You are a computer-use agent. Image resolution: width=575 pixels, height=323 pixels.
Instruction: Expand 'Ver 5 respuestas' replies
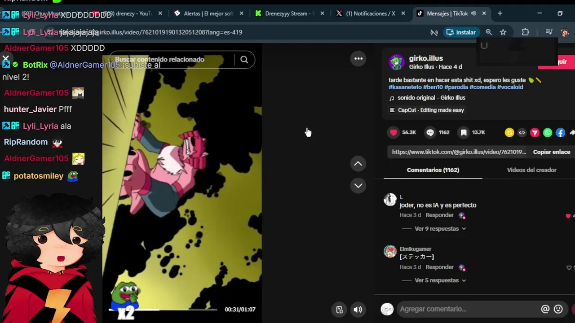[x=440, y=280]
